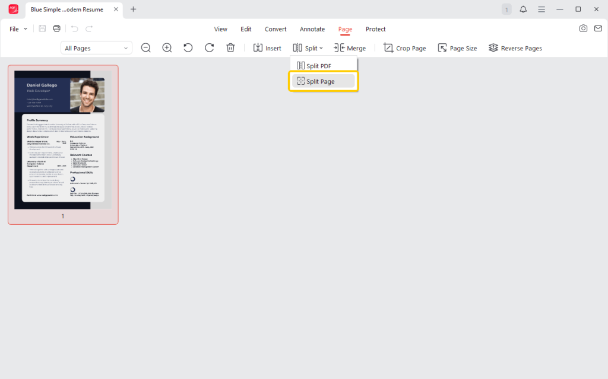Image resolution: width=608 pixels, height=379 pixels.
Task: Zoom out of the page
Action: point(145,47)
